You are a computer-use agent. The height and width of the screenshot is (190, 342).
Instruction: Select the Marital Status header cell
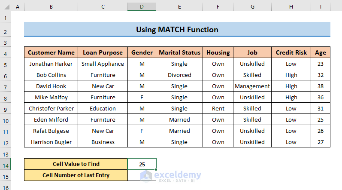pyautogui.click(x=179, y=52)
